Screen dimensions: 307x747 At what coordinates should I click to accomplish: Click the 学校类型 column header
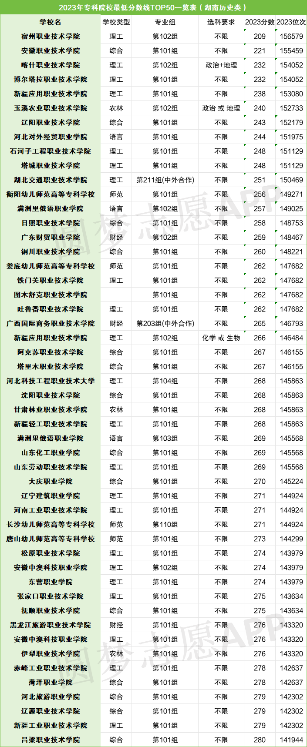pyautogui.click(x=116, y=22)
